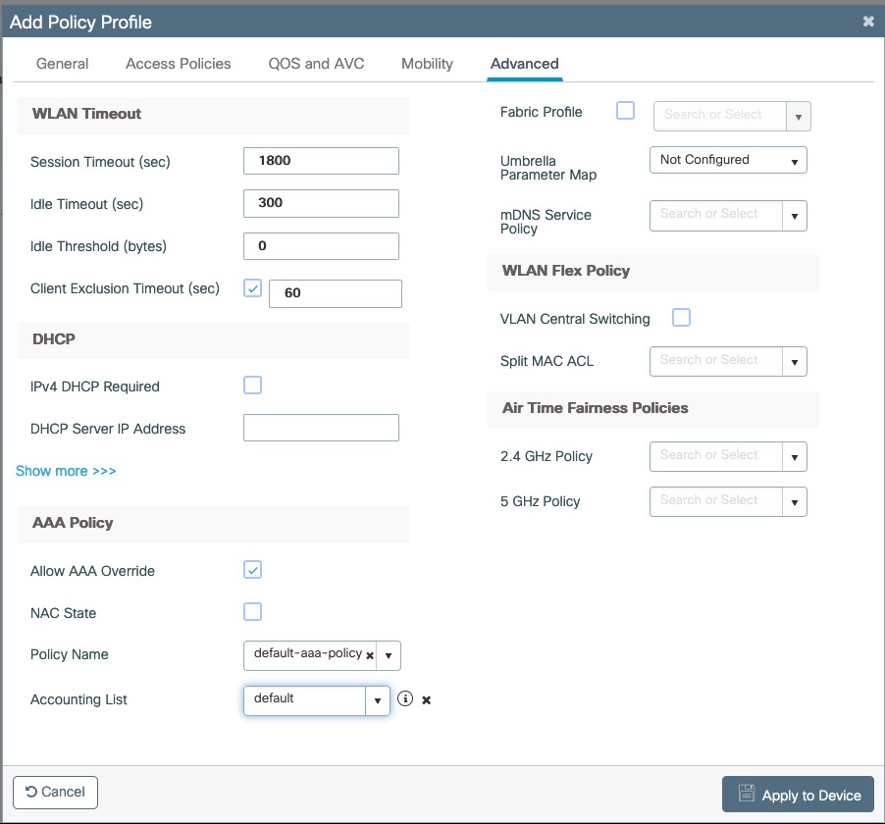
Task: Cancel the Add Policy Profile dialog
Action: click(x=54, y=792)
